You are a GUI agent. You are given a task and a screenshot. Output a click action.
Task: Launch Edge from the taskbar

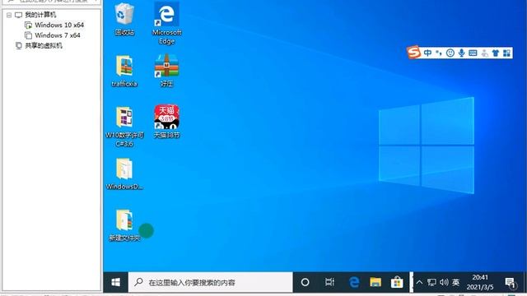coord(354,282)
